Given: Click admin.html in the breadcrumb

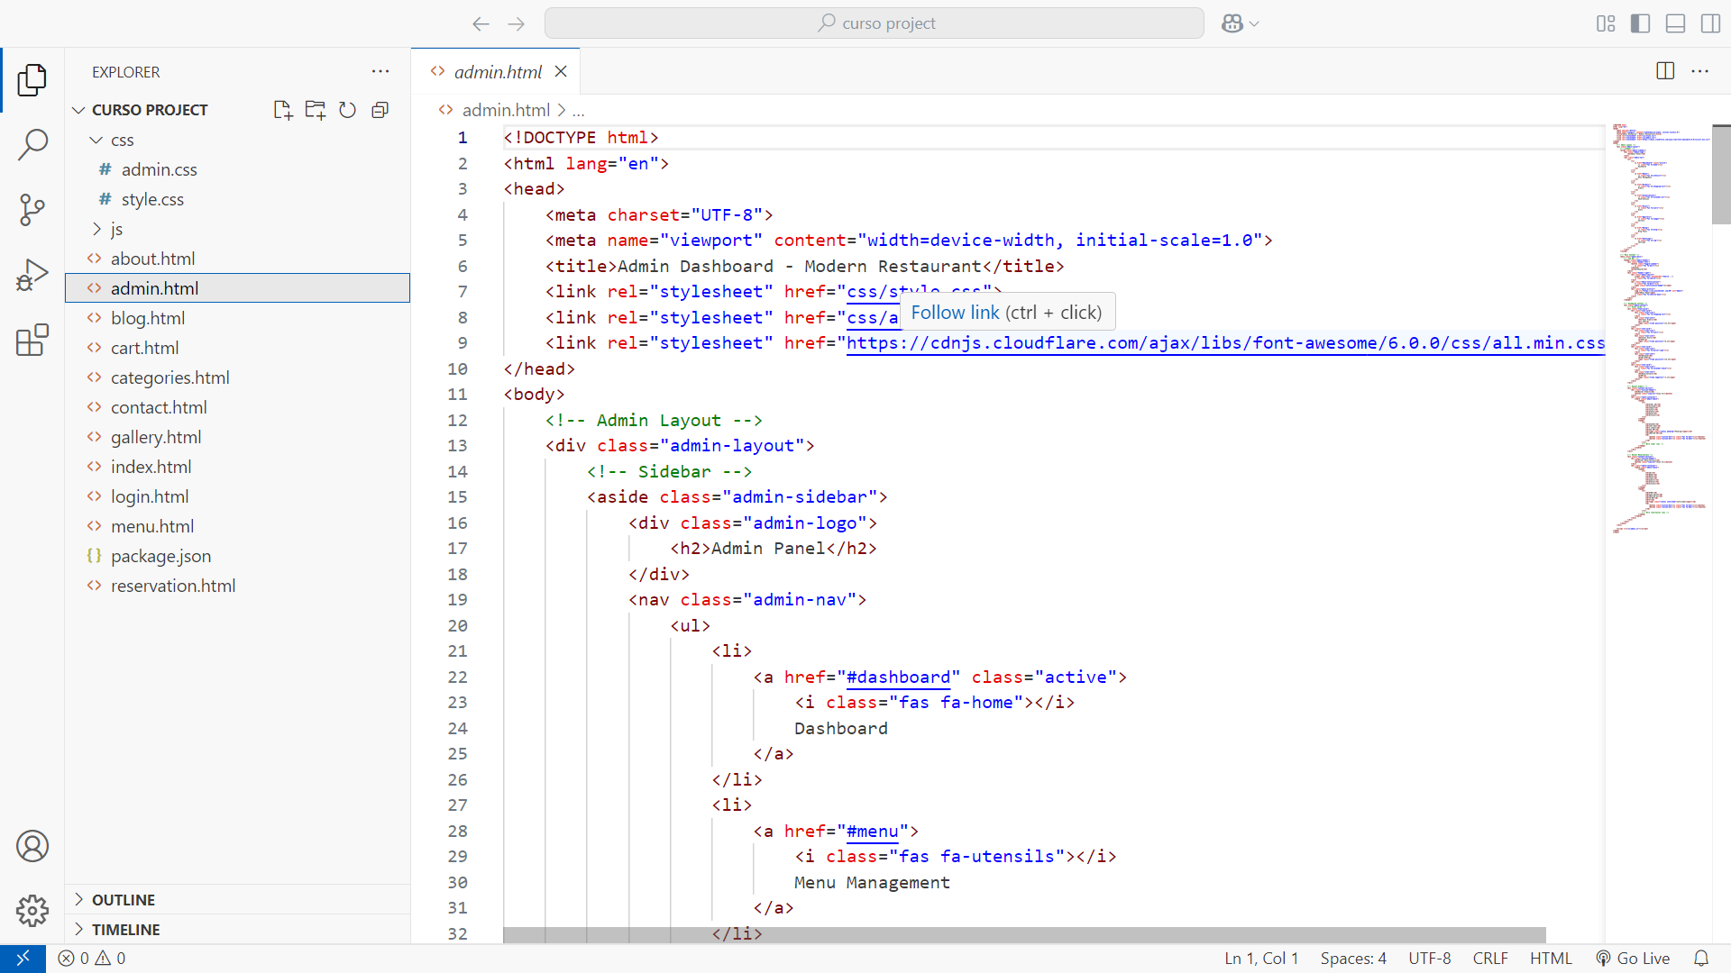Looking at the screenshot, I should tap(506, 110).
